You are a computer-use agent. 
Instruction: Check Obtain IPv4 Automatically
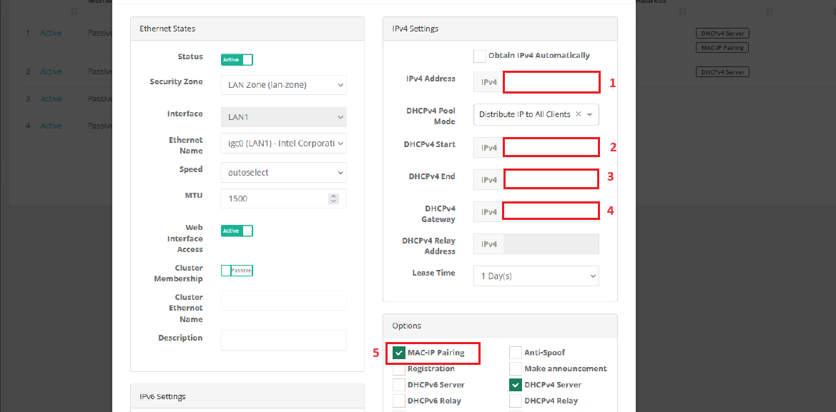click(x=480, y=56)
